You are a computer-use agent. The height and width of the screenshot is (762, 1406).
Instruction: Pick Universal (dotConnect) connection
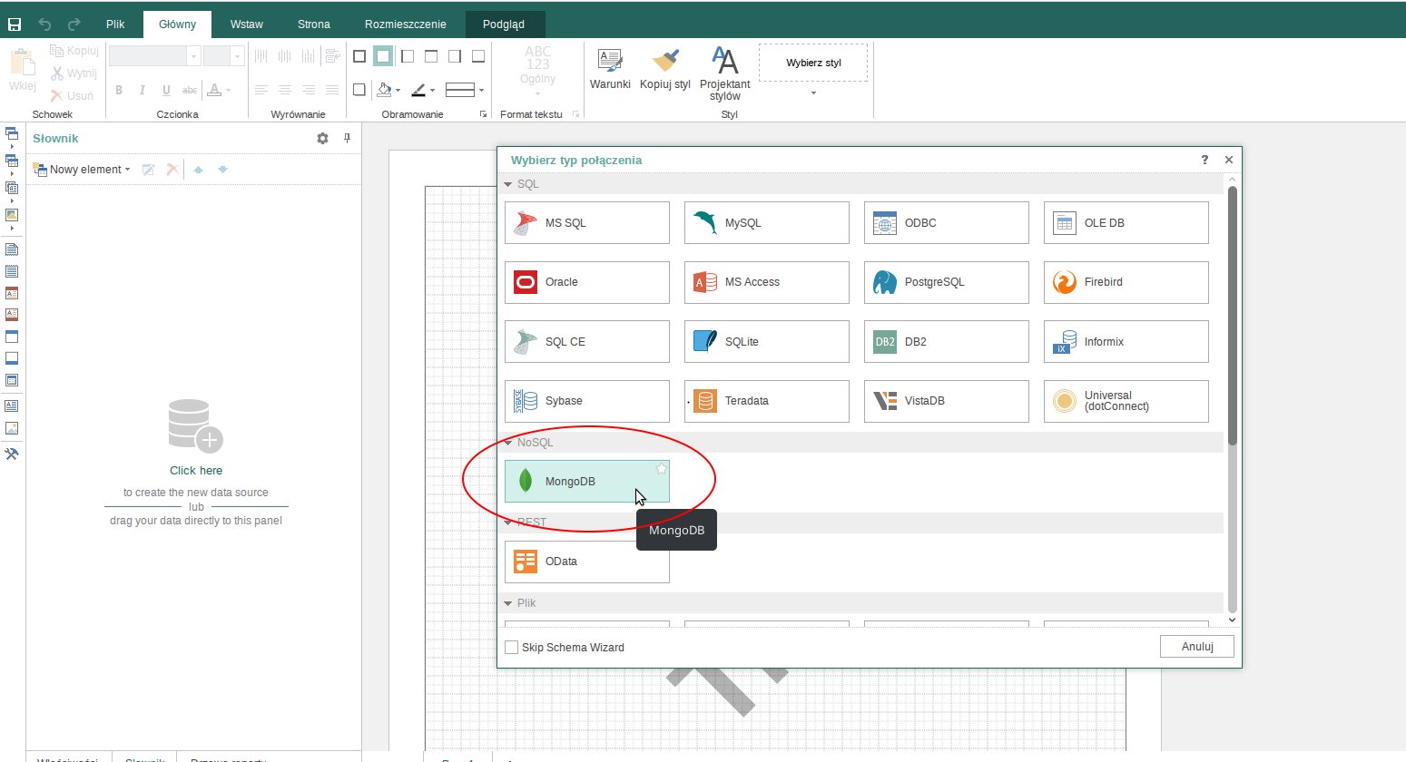click(x=1126, y=401)
